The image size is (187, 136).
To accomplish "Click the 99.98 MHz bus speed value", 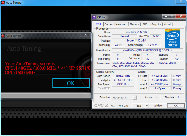I will click(x=123, y=84).
